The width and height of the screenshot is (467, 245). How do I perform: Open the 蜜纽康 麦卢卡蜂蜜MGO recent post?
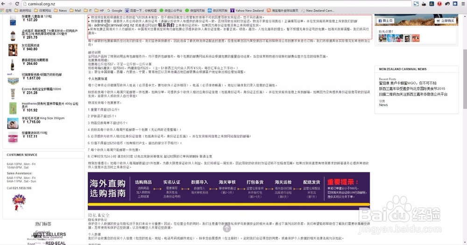pyautogui.click(x=407, y=83)
